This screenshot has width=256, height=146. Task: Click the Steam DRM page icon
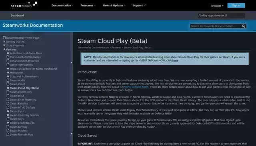(8, 96)
